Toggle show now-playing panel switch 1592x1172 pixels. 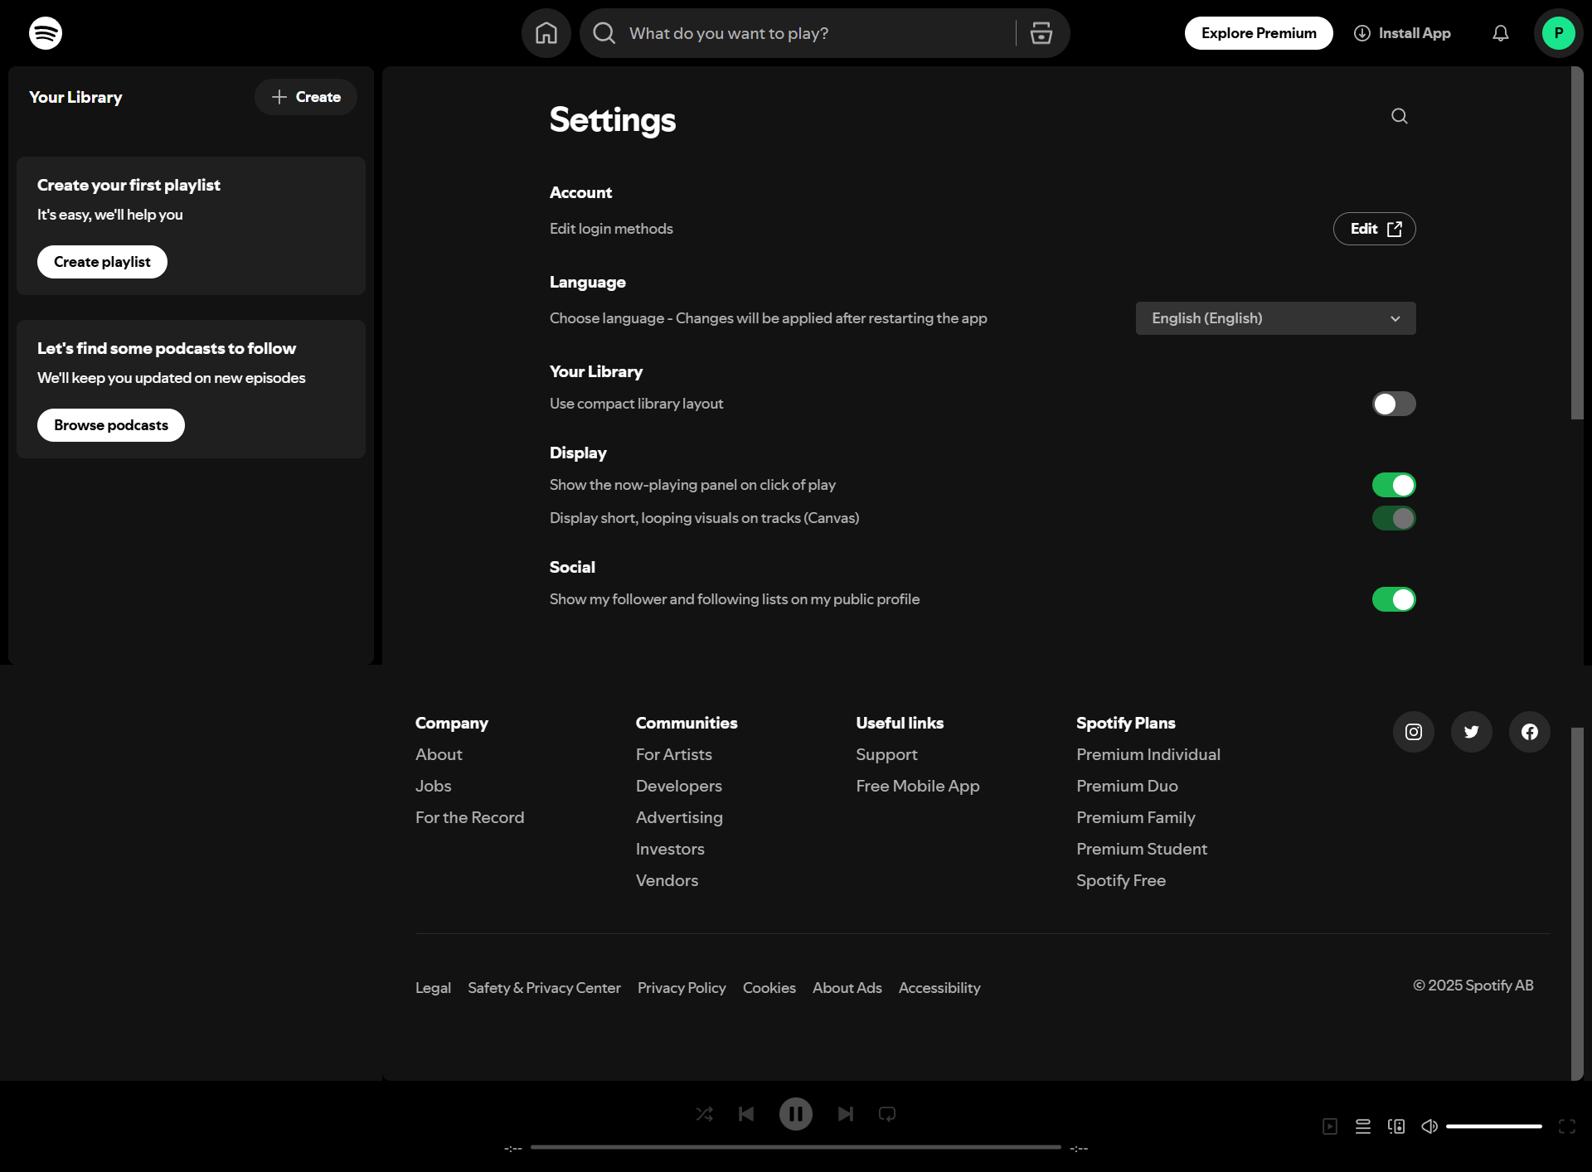pyautogui.click(x=1394, y=485)
